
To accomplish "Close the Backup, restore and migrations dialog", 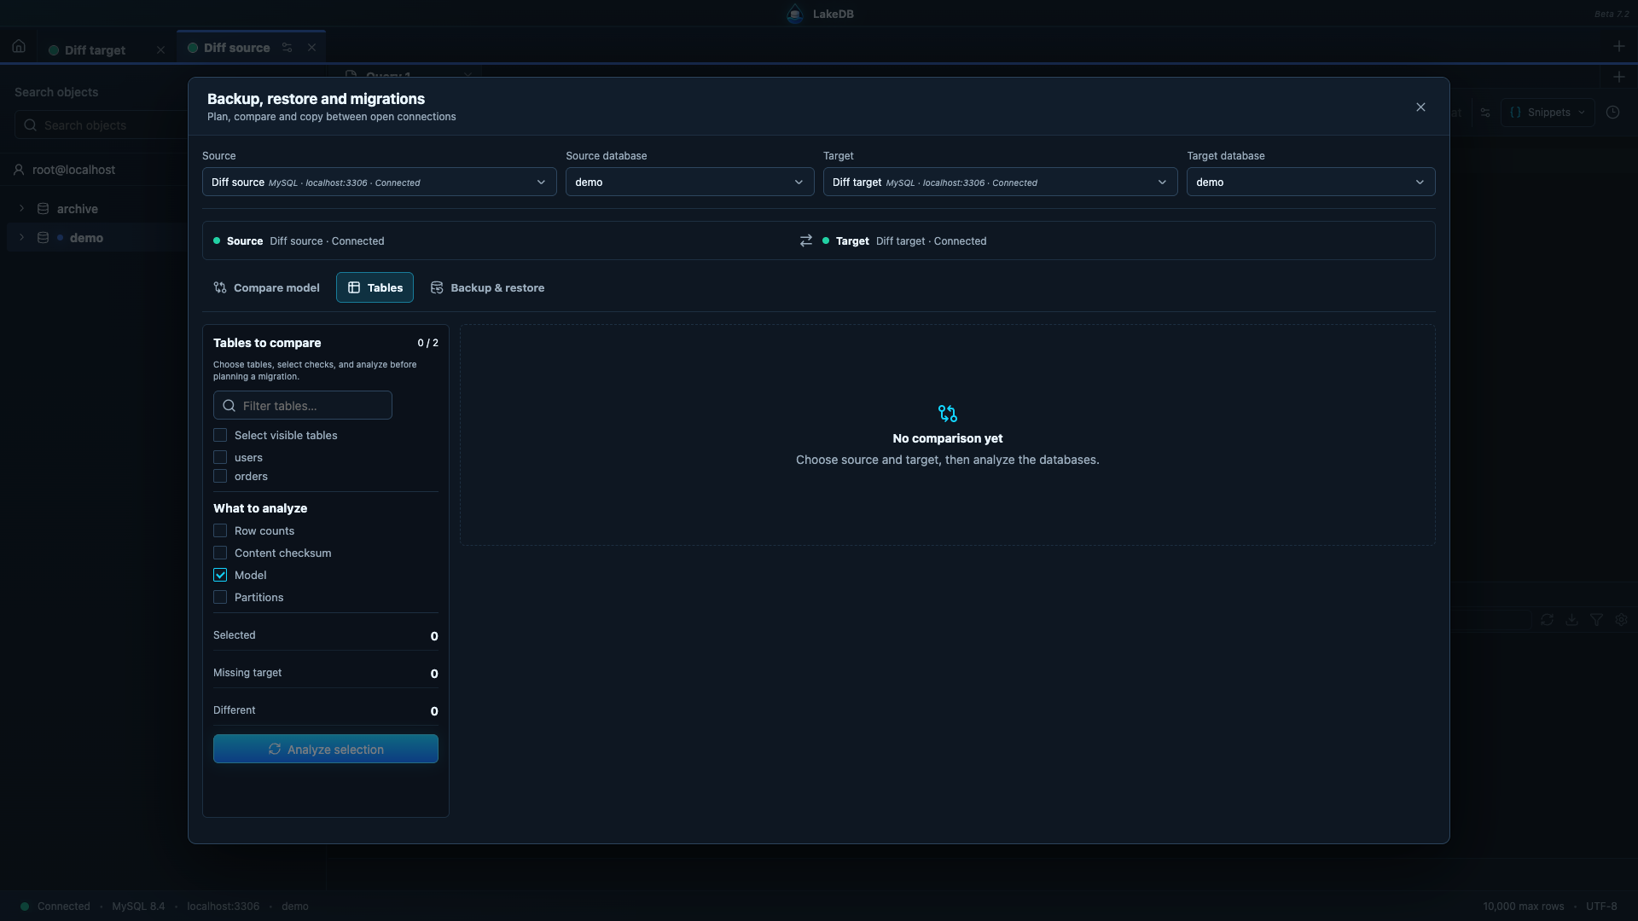I will tap(1420, 107).
